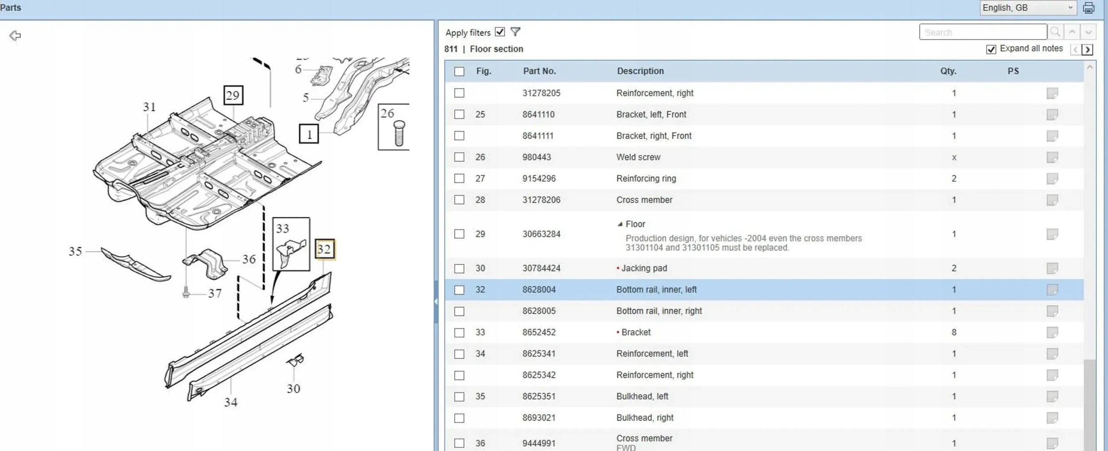Open note icon for Bulkhead, left row

pos(1052,397)
